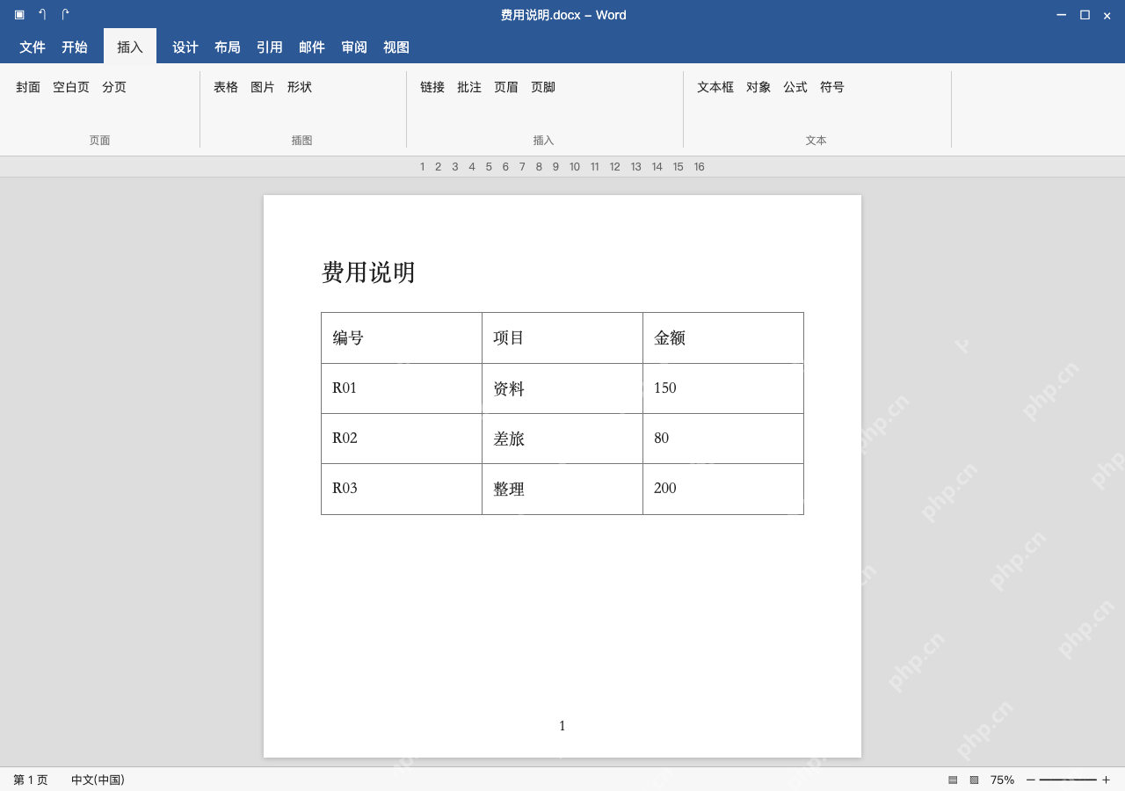Select the cell containing 150
1125x791 pixels.
coord(723,388)
